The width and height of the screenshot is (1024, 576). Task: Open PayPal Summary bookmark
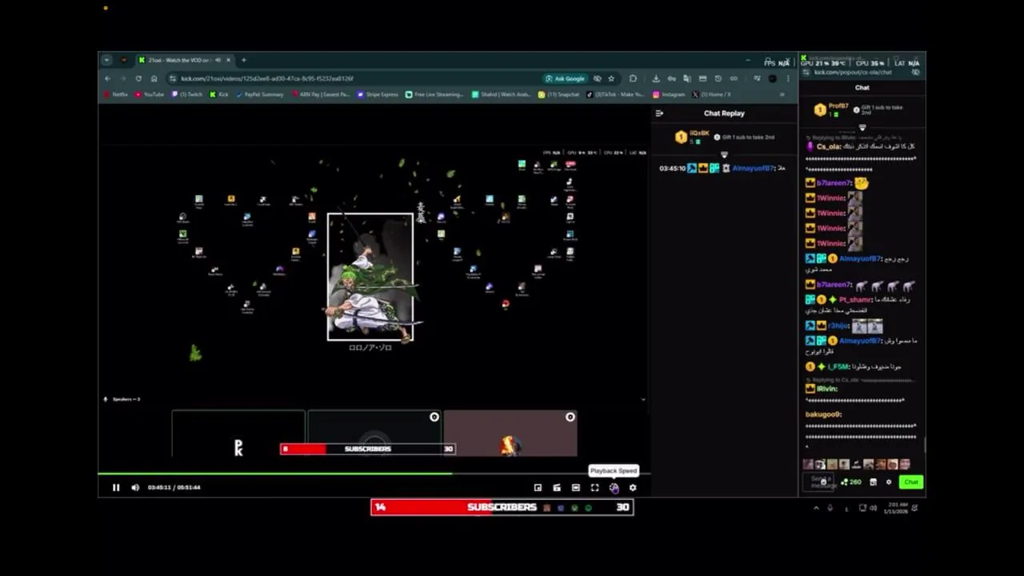point(260,94)
